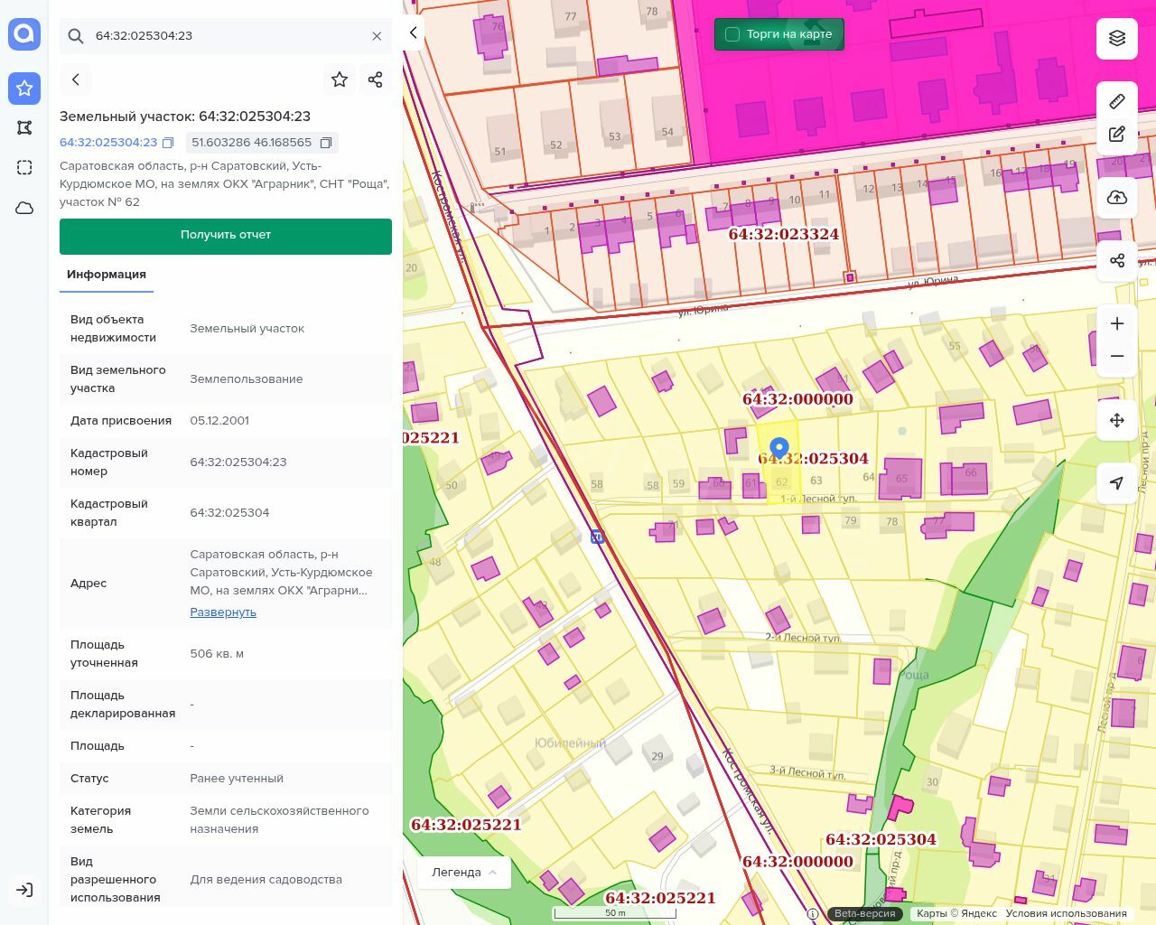Click the upload cloud icon on map

[1117, 198]
